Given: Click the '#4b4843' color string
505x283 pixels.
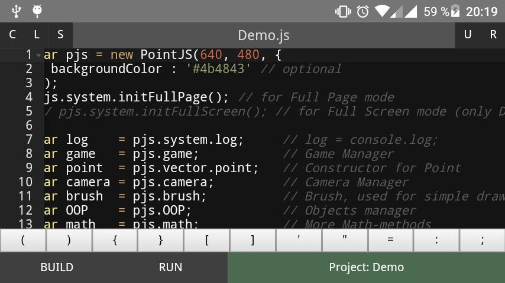Looking at the screenshot, I should (218, 69).
